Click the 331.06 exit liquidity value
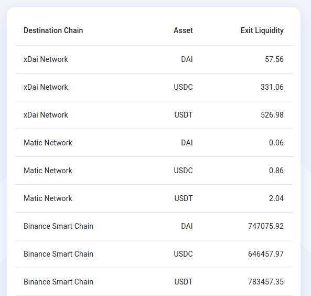311x296 pixels. [x=272, y=87]
